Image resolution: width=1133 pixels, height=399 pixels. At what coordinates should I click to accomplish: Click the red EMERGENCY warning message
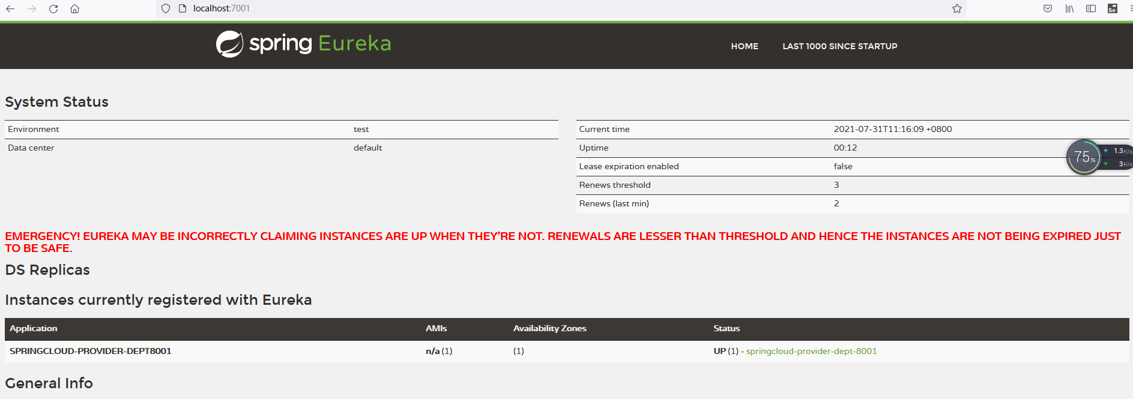(x=563, y=242)
